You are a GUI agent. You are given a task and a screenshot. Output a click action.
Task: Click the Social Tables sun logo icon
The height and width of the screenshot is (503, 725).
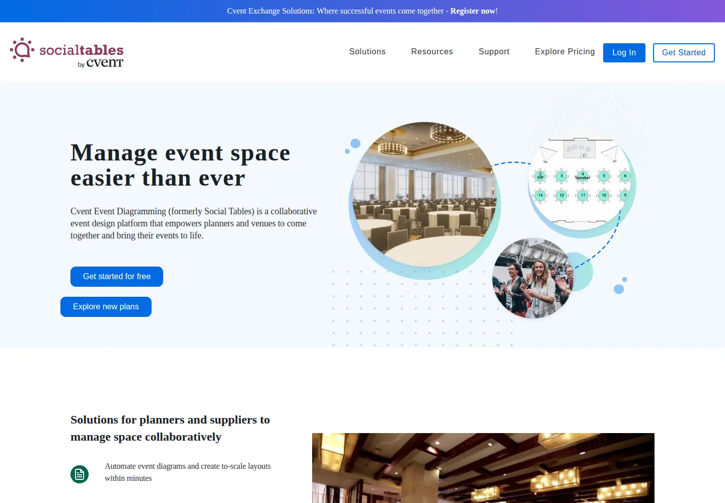click(22, 50)
